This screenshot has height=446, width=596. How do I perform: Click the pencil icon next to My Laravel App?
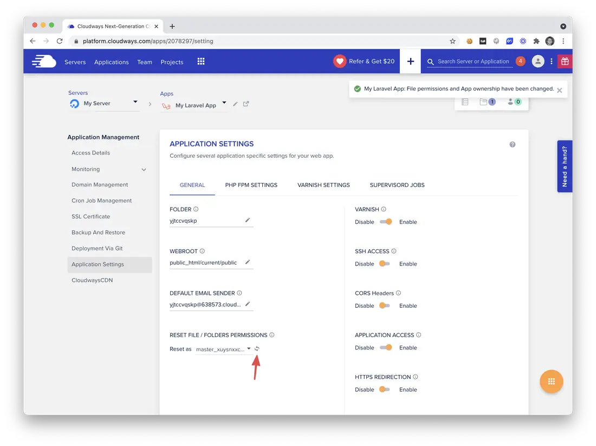click(235, 104)
